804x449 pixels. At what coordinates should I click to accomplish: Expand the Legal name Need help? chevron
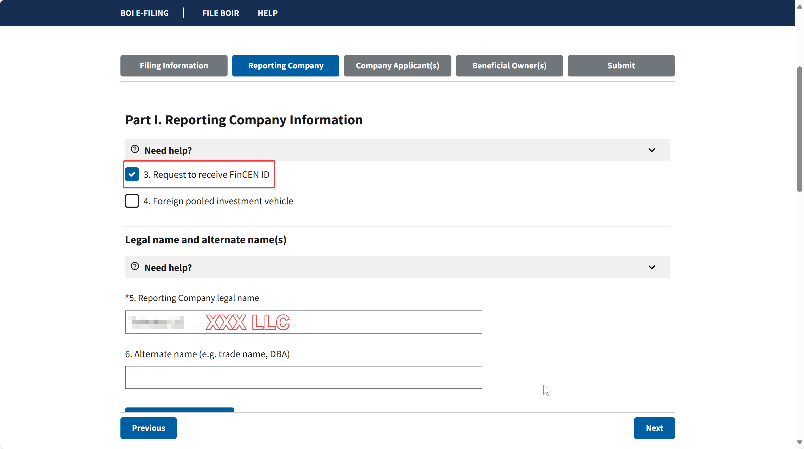click(x=652, y=267)
